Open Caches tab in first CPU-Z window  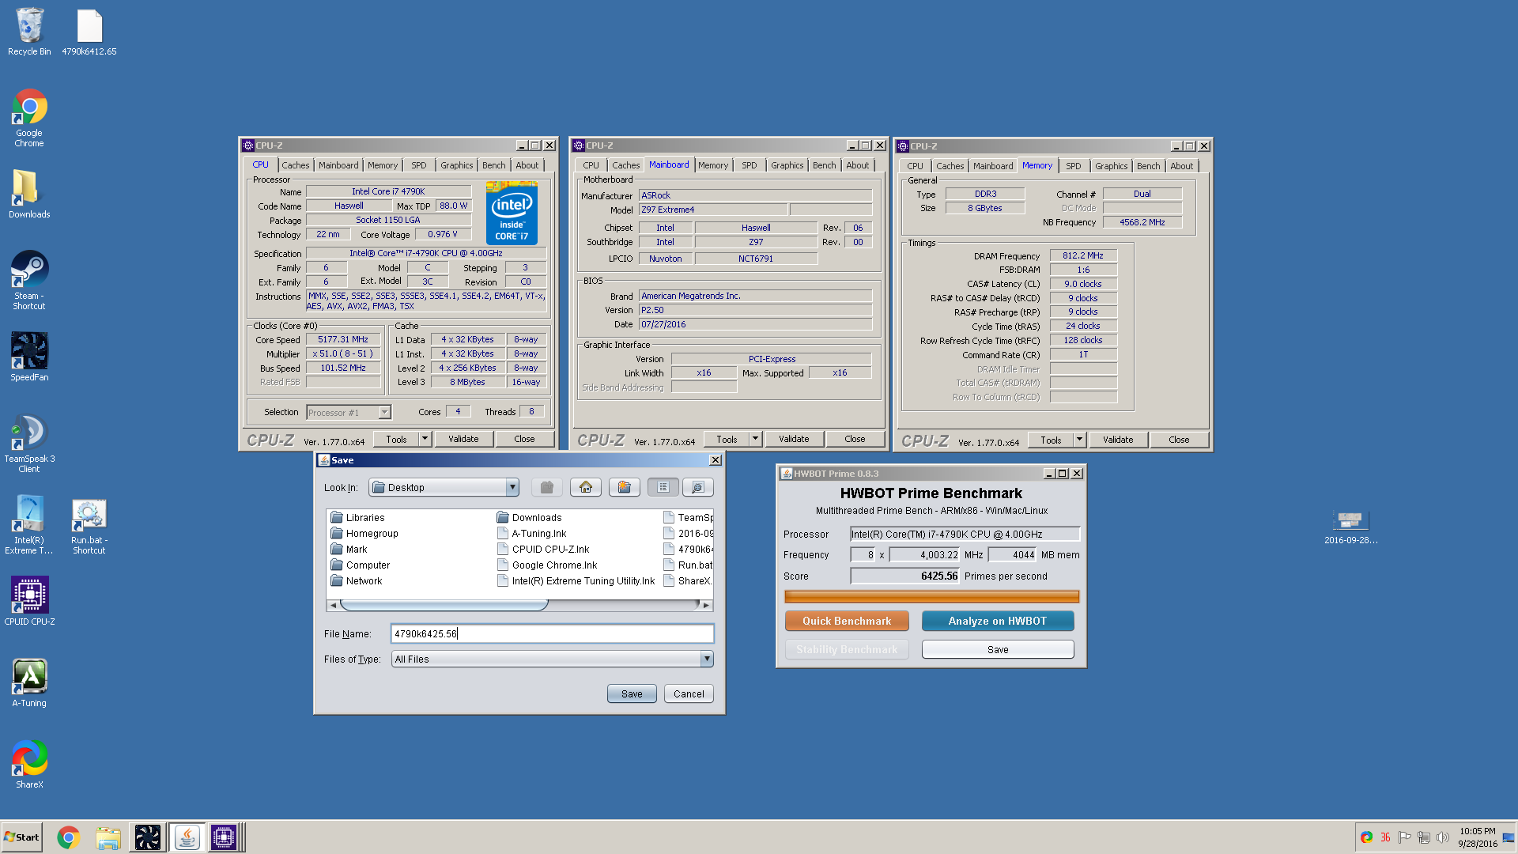tap(295, 165)
